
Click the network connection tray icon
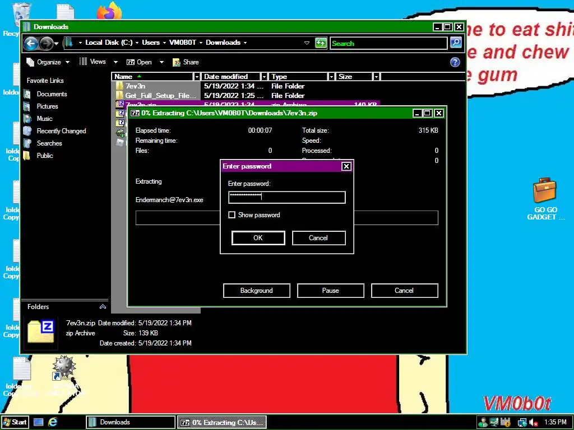tap(522, 423)
